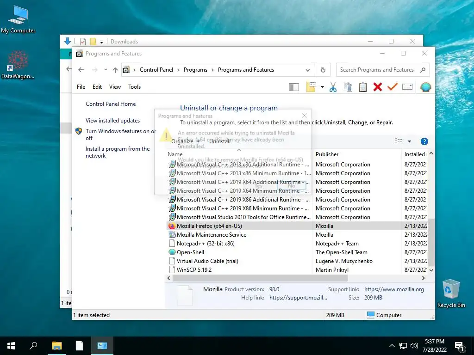Click the Up one level arrow
The image size is (474, 355).
pos(115,70)
